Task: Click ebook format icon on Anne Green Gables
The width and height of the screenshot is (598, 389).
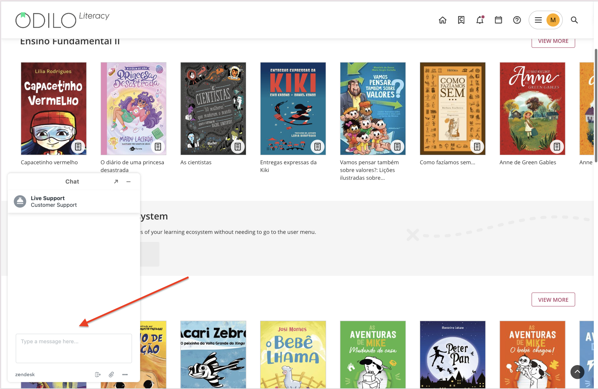Action: pyautogui.click(x=557, y=147)
